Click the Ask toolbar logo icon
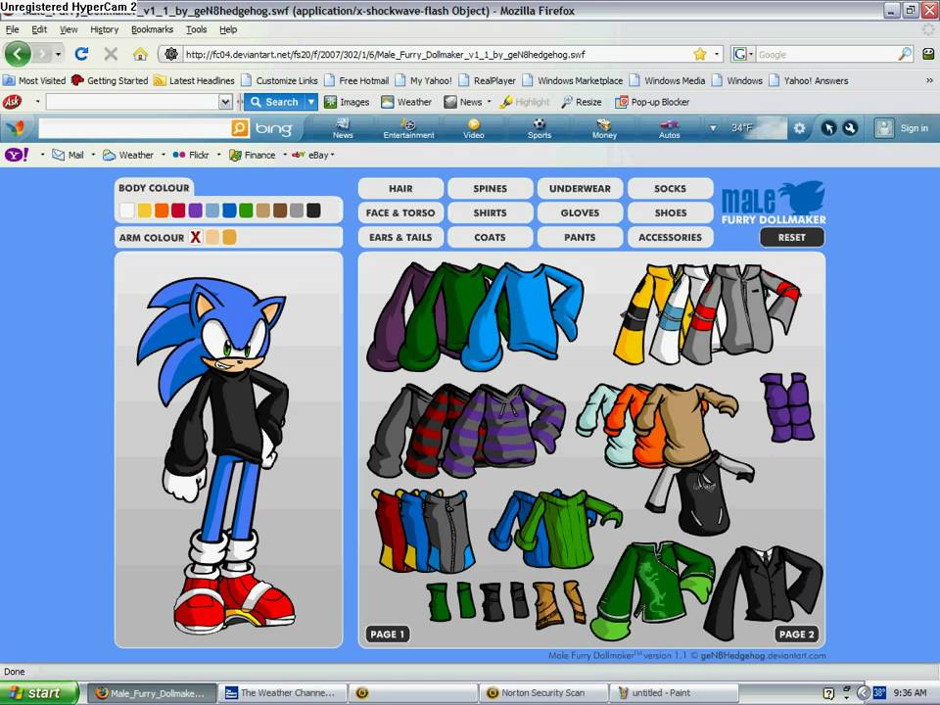 [x=12, y=102]
